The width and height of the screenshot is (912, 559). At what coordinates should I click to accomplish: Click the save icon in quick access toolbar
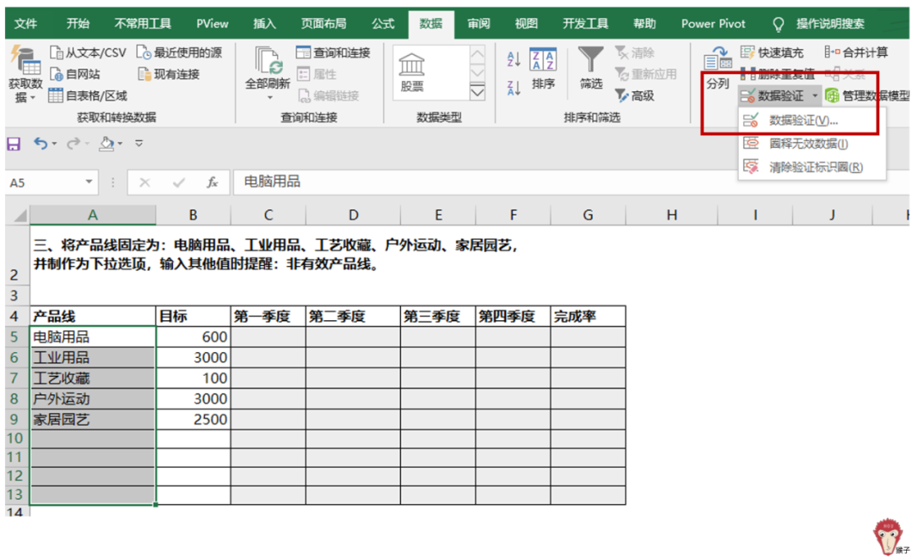pyautogui.click(x=14, y=143)
